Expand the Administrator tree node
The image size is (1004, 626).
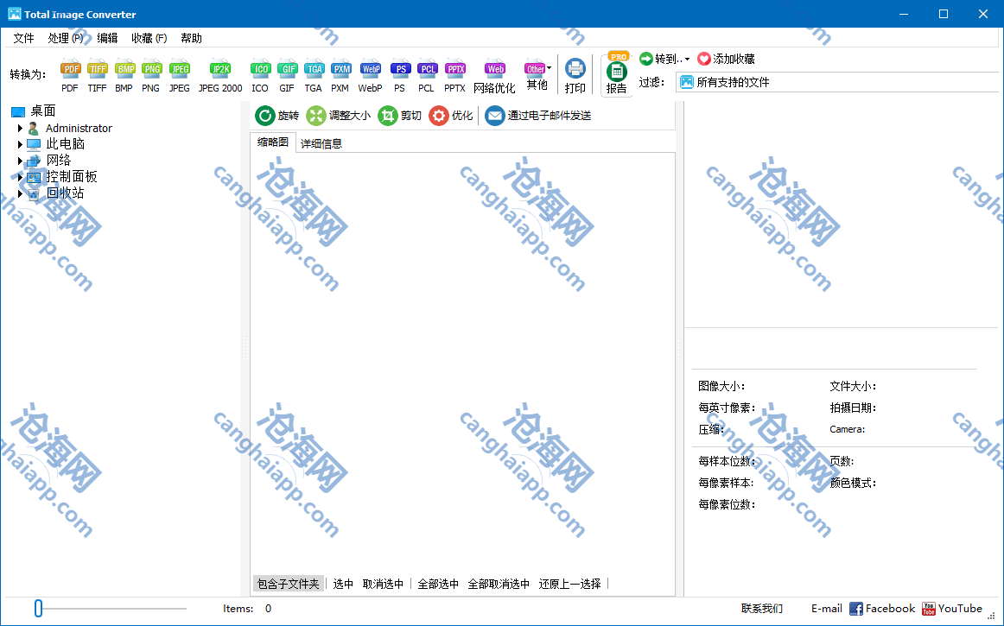tap(20, 129)
